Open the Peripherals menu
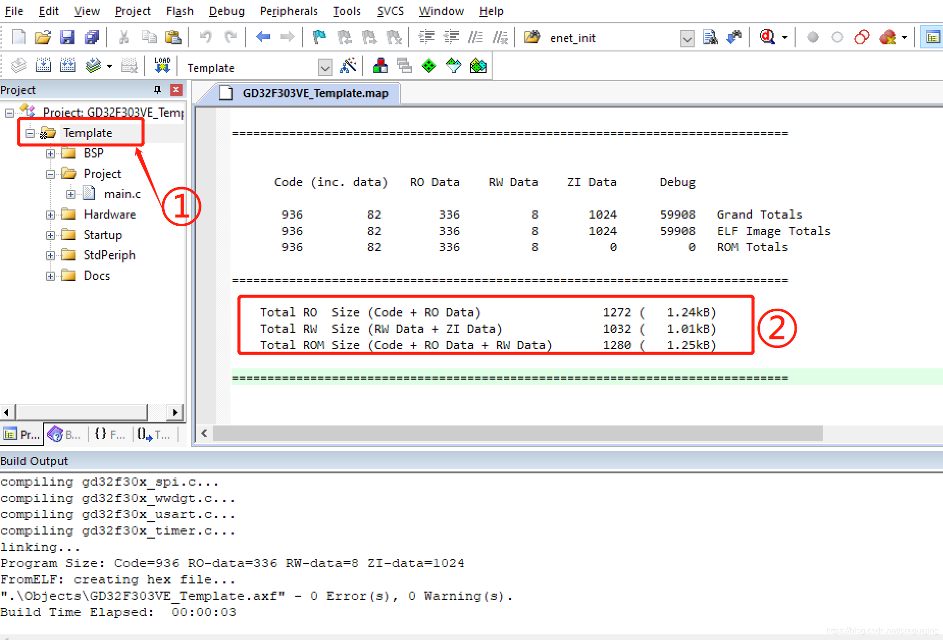The height and width of the screenshot is (640, 943). point(289,11)
